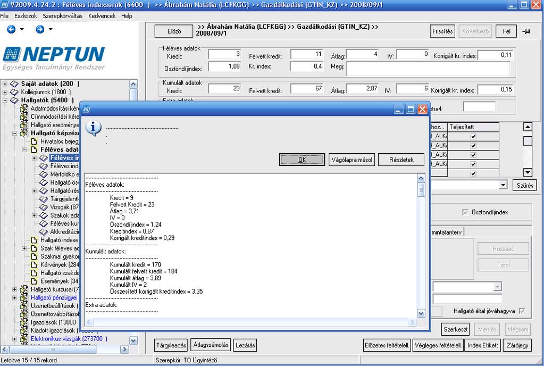544x366 pixels.
Task: Click the Mérföldkő tree node icon
Action: click(x=44, y=174)
